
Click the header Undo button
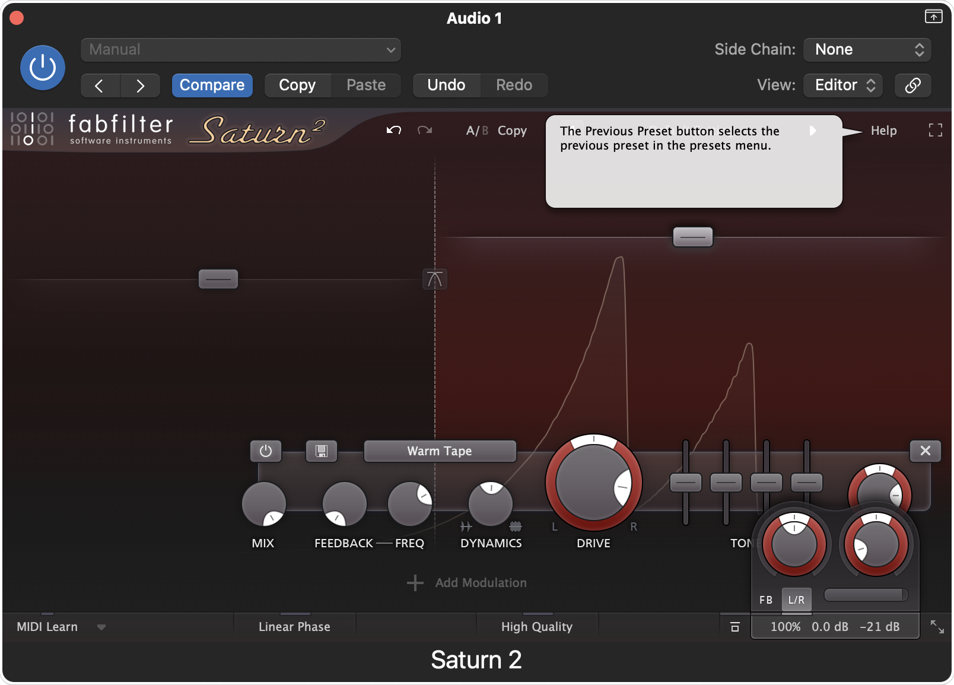click(x=446, y=85)
